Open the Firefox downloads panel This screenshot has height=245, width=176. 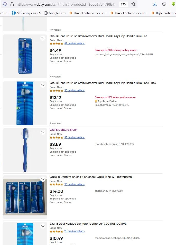(155, 4)
